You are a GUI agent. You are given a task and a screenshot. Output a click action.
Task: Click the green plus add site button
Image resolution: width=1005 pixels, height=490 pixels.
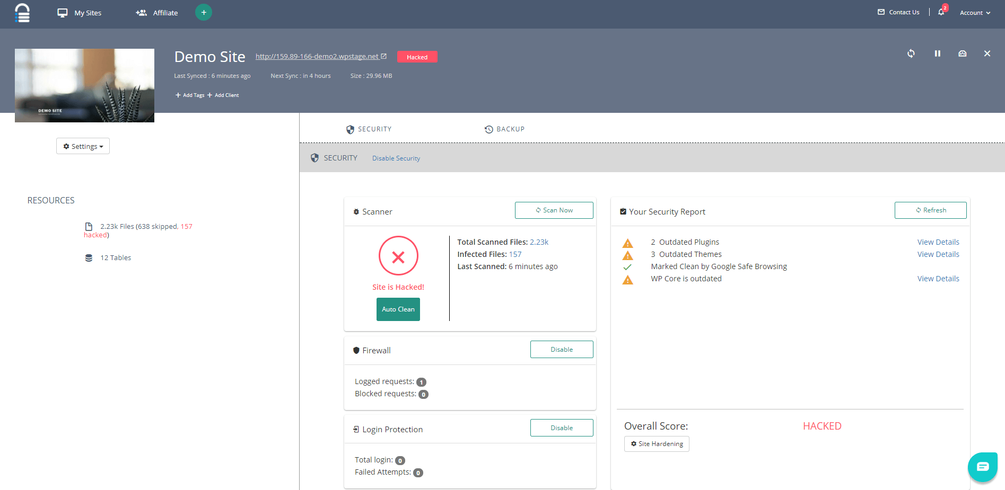[x=204, y=12]
